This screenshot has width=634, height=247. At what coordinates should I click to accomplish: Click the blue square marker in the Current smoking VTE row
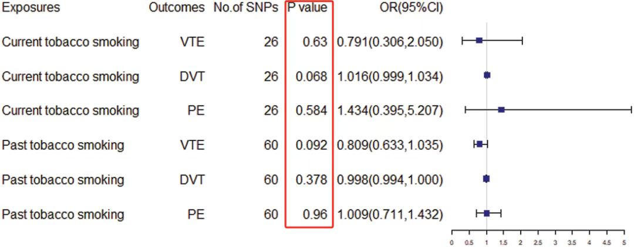pos(479,40)
